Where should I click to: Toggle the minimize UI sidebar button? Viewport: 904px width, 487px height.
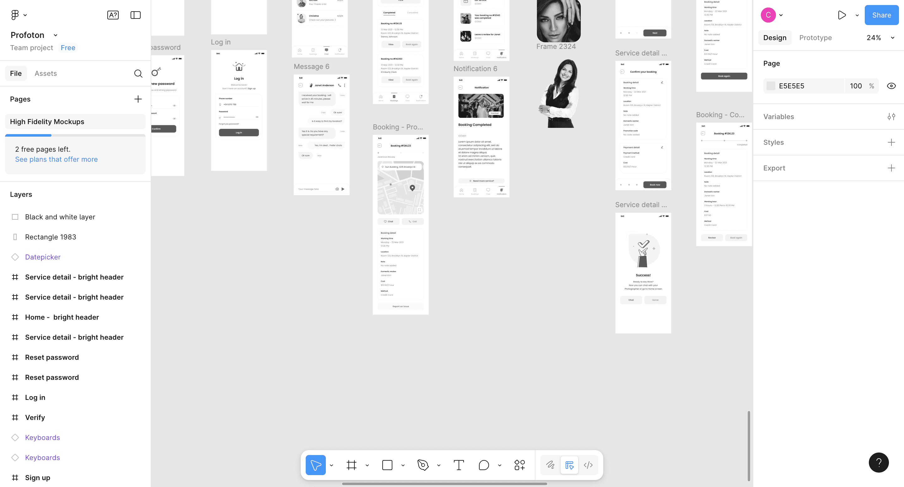click(136, 15)
